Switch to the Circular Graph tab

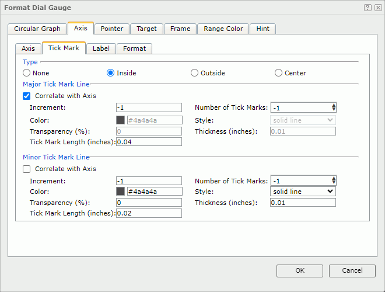tap(37, 29)
